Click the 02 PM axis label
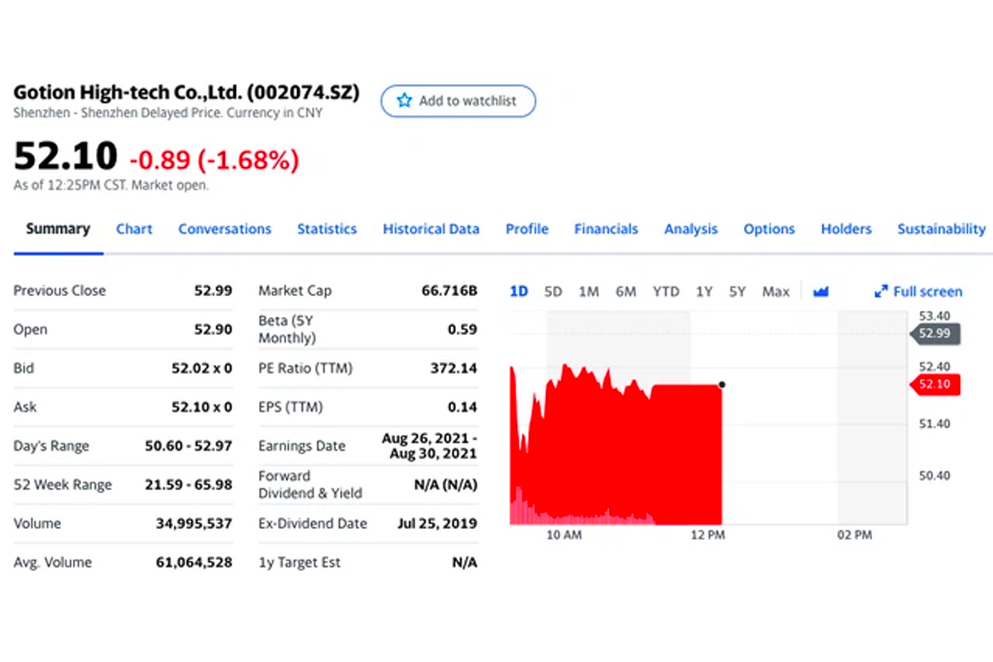Image resolution: width=993 pixels, height=662 pixels. pos(854,535)
